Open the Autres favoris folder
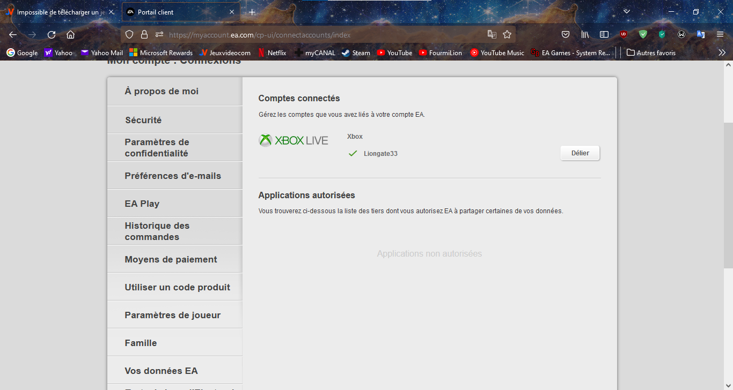Viewport: 733px width, 390px height. [651, 52]
